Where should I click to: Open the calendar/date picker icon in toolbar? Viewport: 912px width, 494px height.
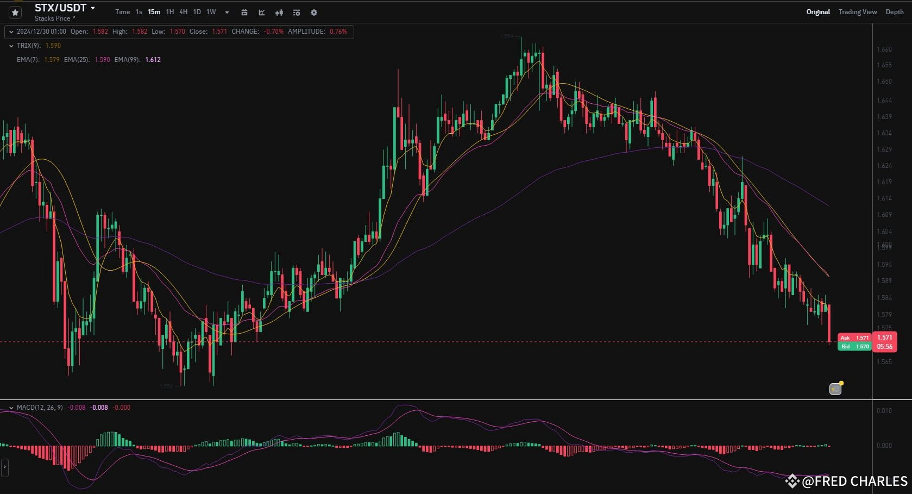(244, 12)
